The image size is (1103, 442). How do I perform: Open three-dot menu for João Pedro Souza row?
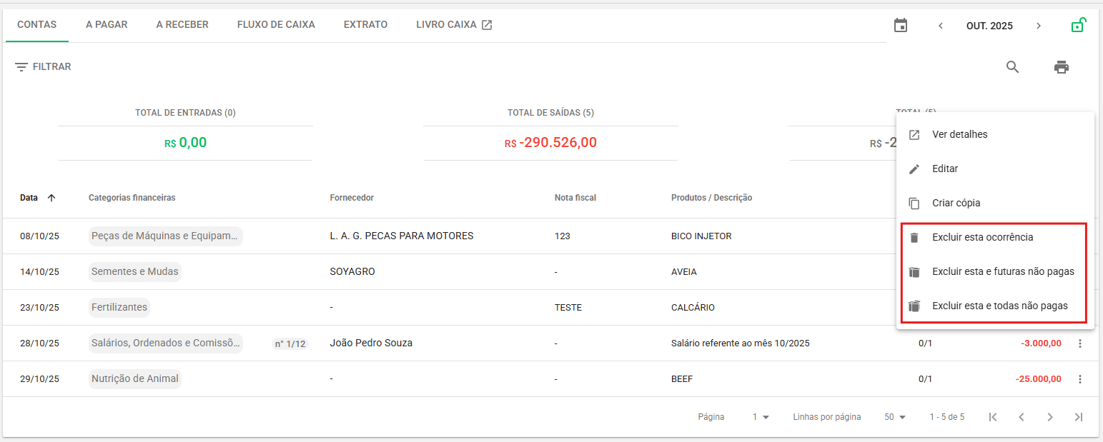1079,343
